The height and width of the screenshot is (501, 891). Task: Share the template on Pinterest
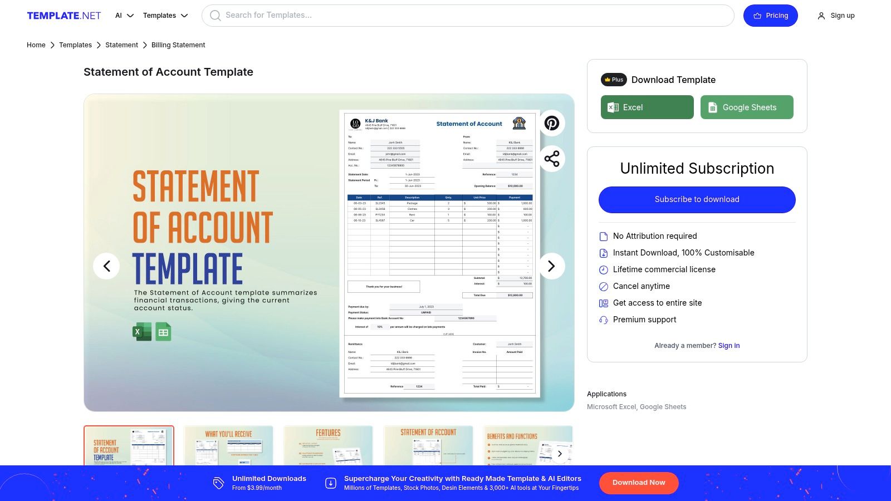coord(552,123)
